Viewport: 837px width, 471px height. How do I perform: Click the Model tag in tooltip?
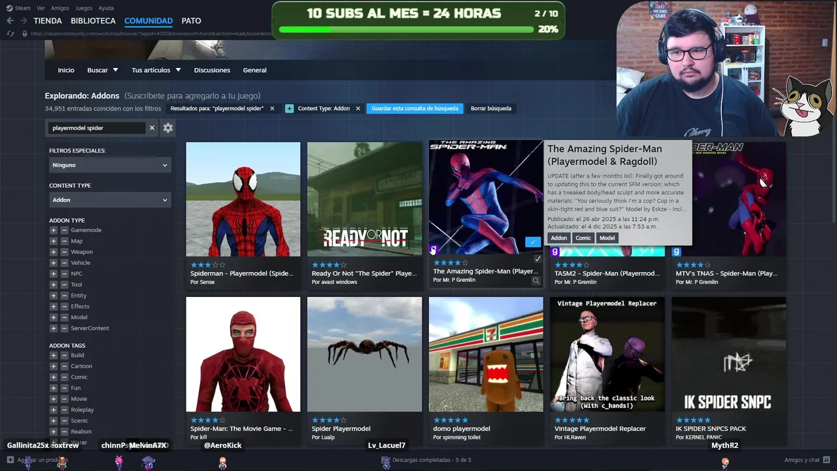pos(607,238)
